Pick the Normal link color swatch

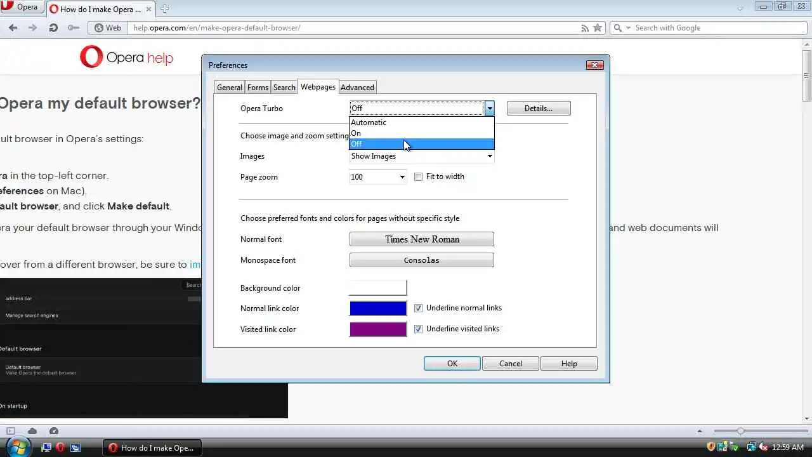377,308
